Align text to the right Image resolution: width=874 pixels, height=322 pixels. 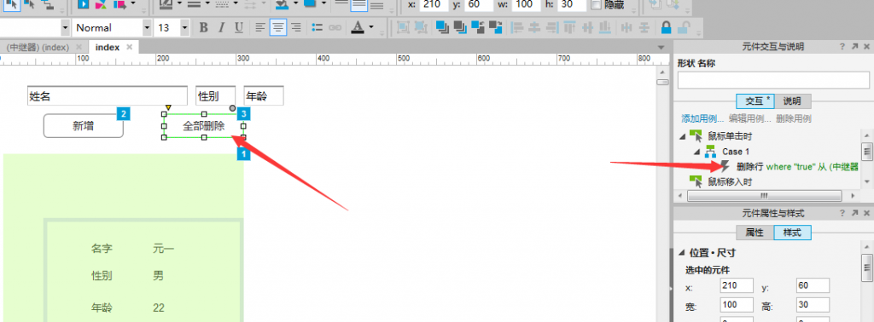pyautogui.click(x=296, y=28)
